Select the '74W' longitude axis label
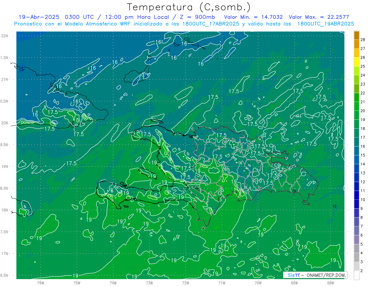 (113, 283)
